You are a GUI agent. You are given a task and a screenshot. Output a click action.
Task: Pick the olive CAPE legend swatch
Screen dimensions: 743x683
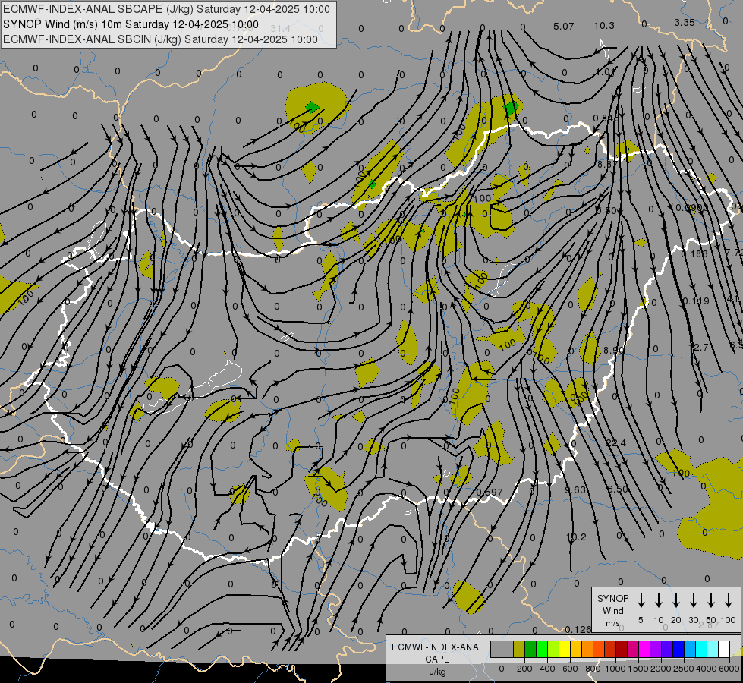(519, 650)
